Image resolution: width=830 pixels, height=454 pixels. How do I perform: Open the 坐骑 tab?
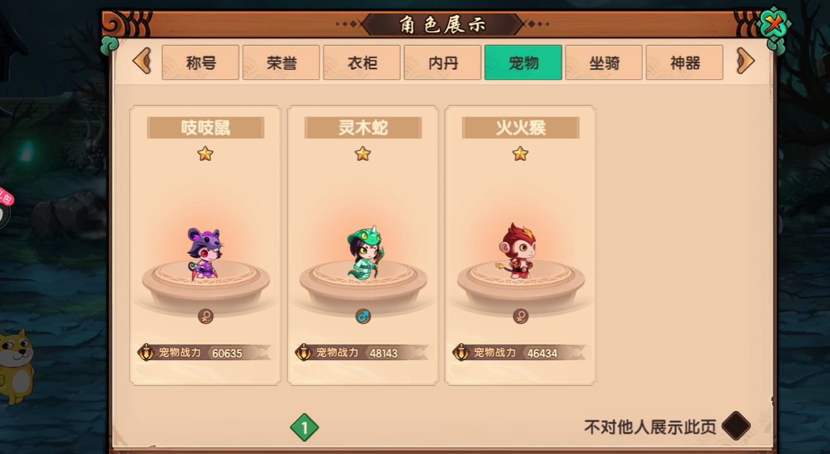604,63
